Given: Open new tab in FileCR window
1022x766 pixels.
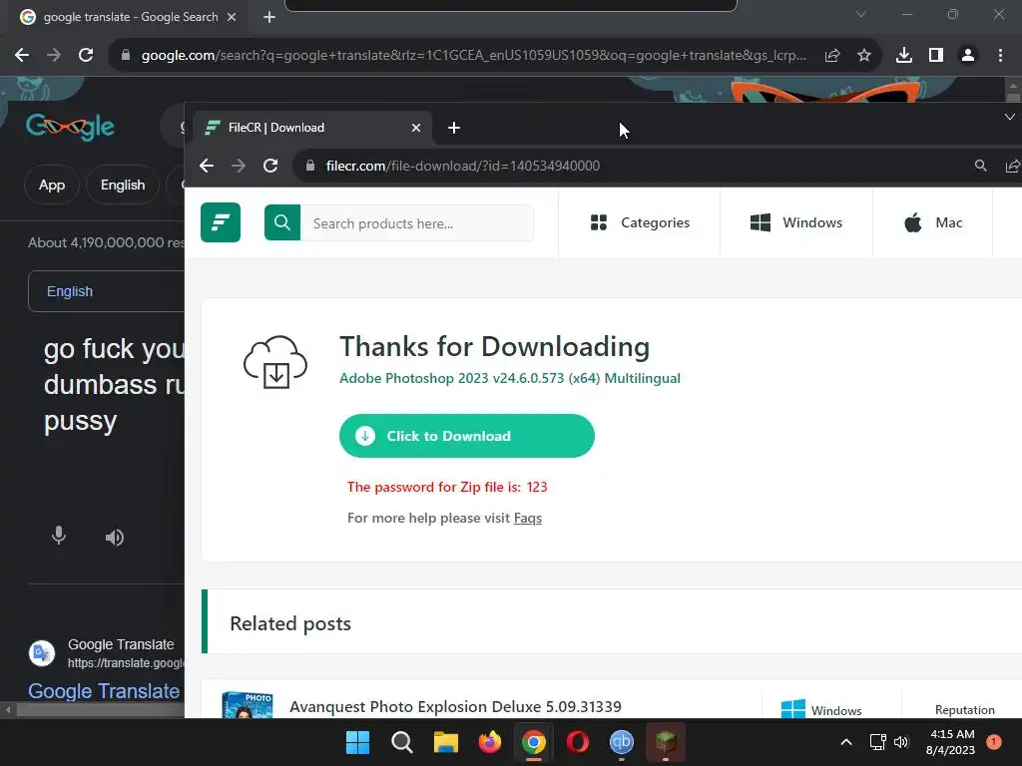Looking at the screenshot, I should pyautogui.click(x=454, y=128).
